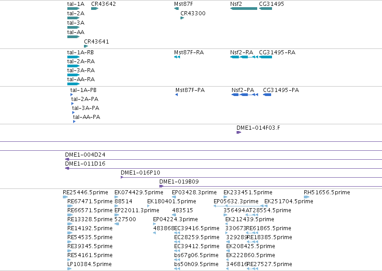The image size is (382, 271).
Task: Select the CR43300 gene feature
Action: point(182,18)
